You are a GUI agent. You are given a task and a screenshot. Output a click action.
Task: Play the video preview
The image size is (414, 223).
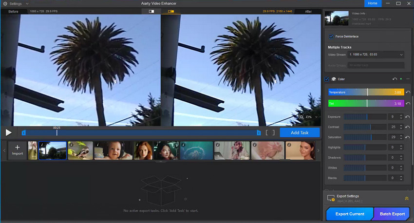[x=8, y=132]
